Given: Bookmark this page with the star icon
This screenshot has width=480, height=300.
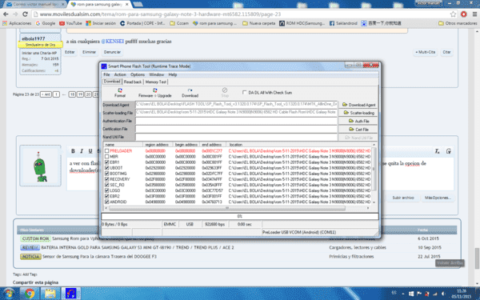Looking at the screenshot, I should click(453, 14).
